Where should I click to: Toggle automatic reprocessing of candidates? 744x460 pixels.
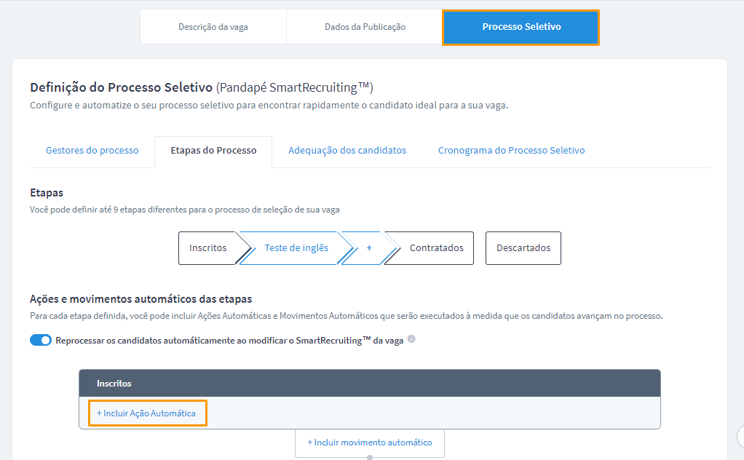pos(41,340)
